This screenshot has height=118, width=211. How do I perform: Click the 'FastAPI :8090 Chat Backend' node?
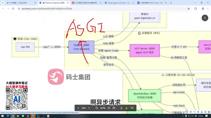pyautogui.click(x=81, y=47)
